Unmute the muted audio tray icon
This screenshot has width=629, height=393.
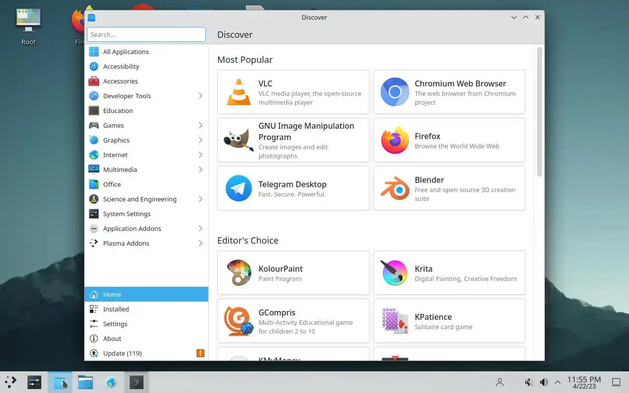[x=529, y=382]
